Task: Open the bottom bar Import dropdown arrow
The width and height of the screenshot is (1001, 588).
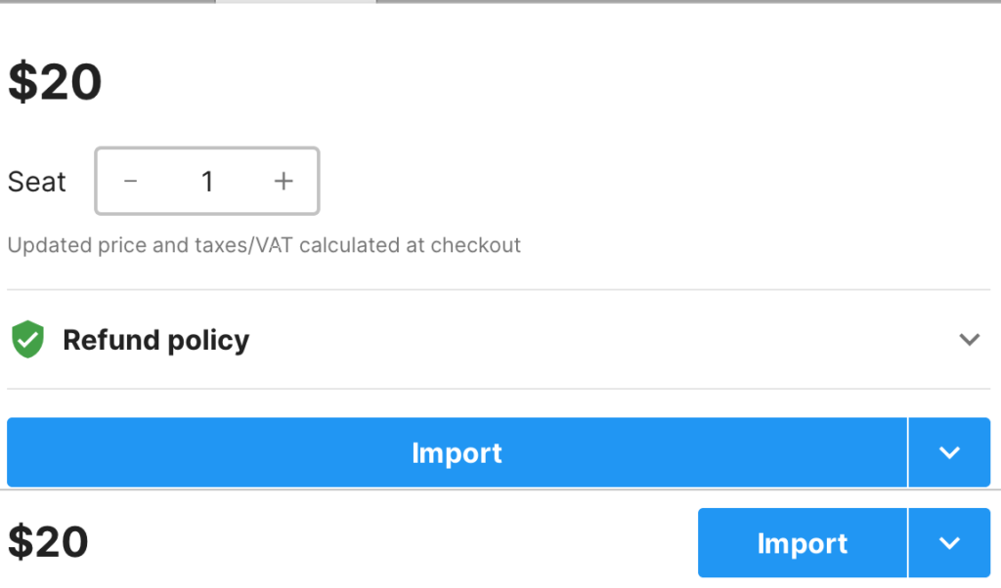Action: [x=949, y=543]
